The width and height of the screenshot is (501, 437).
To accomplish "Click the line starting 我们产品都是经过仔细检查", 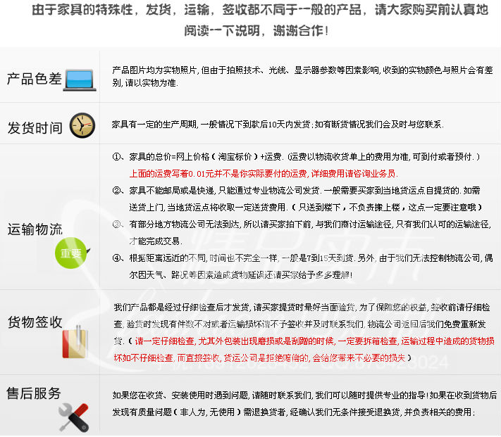I will [302, 308].
